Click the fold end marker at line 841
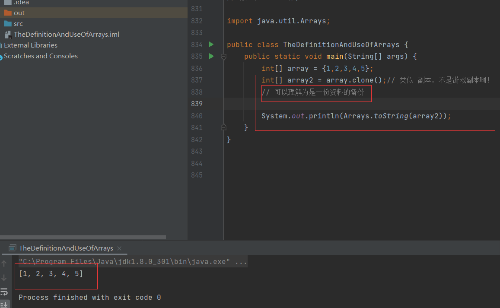The height and width of the screenshot is (308, 500). pyautogui.click(x=224, y=127)
